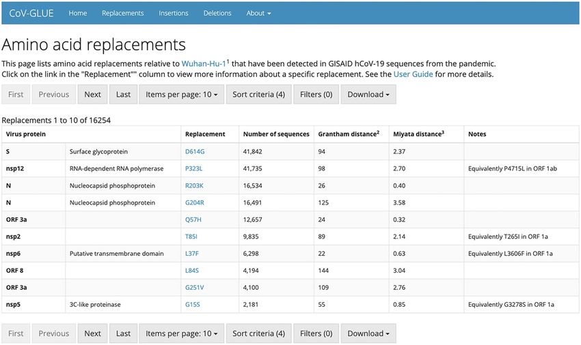This screenshot has width=581, height=345.
Task: Select the 41,735 sequences value
Action: [253, 168]
